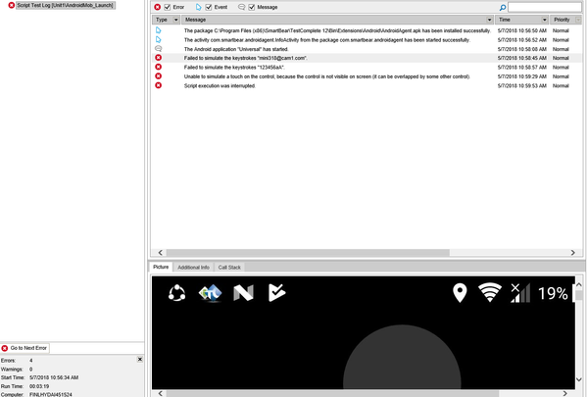Screen dimensions: 588x397
Task: Click the Run Time value 00:03:19
Action: click(39, 386)
